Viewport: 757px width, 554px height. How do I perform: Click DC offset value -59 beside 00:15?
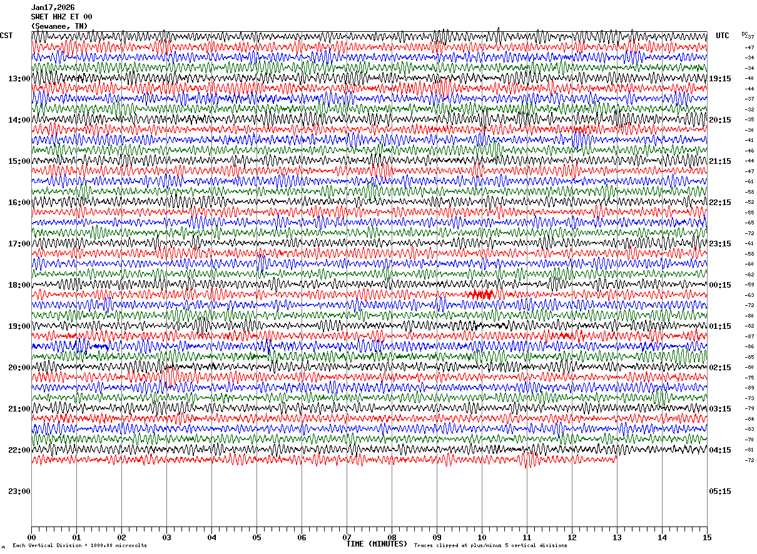[x=749, y=285]
